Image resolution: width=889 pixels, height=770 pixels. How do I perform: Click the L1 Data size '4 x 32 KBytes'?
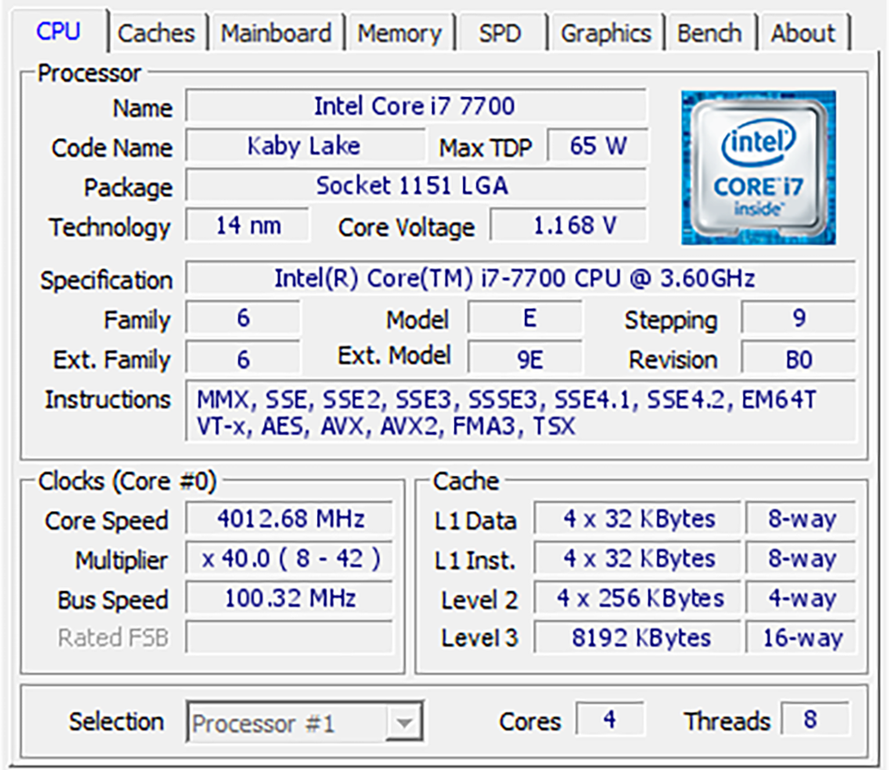[637, 518]
